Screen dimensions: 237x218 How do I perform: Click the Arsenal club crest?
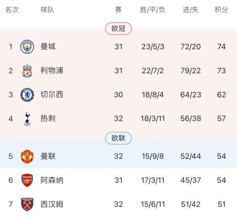pyautogui.click(x=27, y=181)
